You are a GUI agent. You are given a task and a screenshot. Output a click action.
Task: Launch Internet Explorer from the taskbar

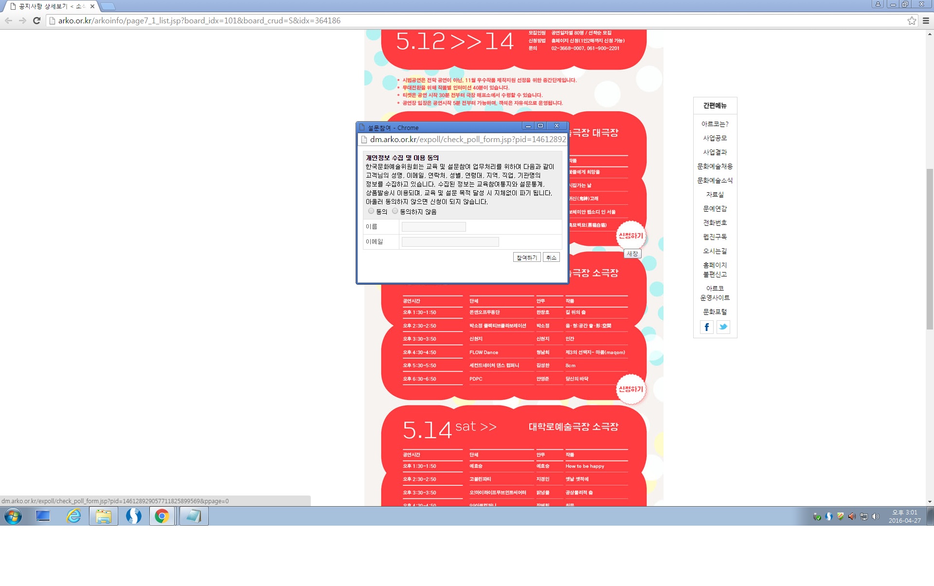point(74,516)
